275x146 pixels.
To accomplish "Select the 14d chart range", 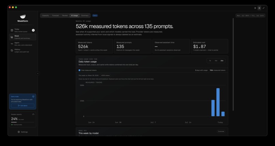I will (x=216, y=61).
